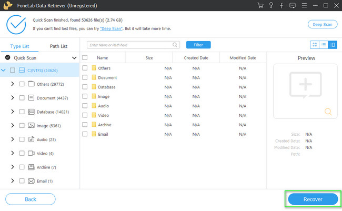The height and width of the screenshot is (211, 342).
Task: Switch to content preview view
Action: [333, 45]
